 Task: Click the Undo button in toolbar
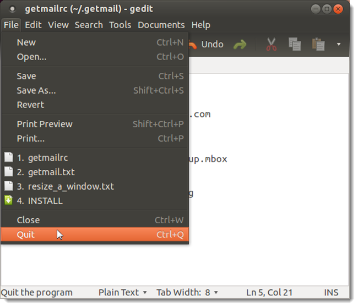[208, 44]
